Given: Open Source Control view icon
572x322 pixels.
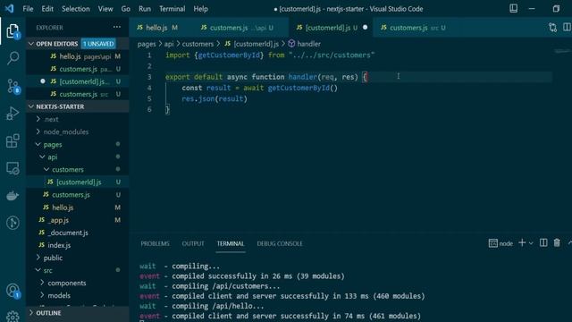Looking at the screenshot, I should [x=13, y=87].
